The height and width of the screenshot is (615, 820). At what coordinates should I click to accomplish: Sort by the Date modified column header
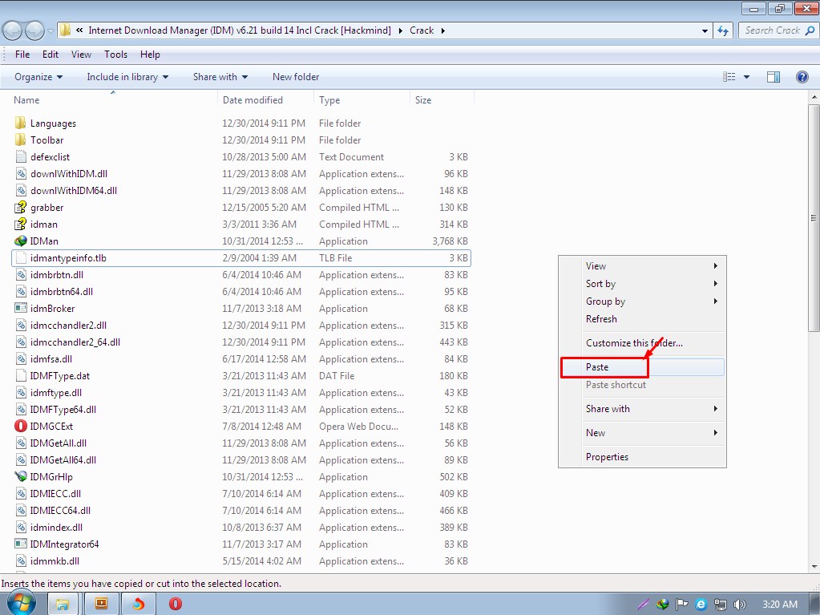(265, 100)
